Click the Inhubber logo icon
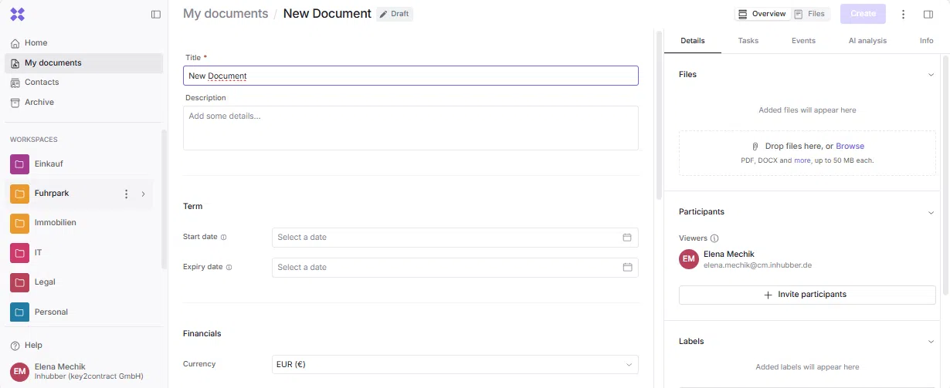Viewport: 950px width, 388px height. click(x=18, y=14)
